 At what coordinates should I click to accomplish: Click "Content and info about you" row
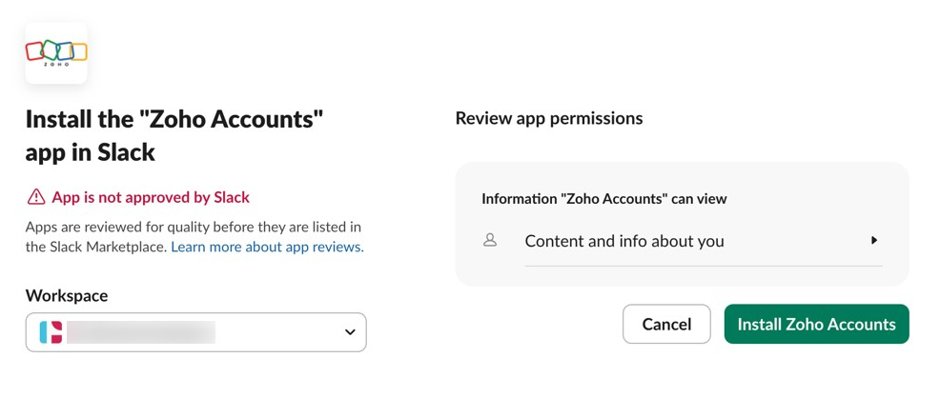[x=624, y=241]
